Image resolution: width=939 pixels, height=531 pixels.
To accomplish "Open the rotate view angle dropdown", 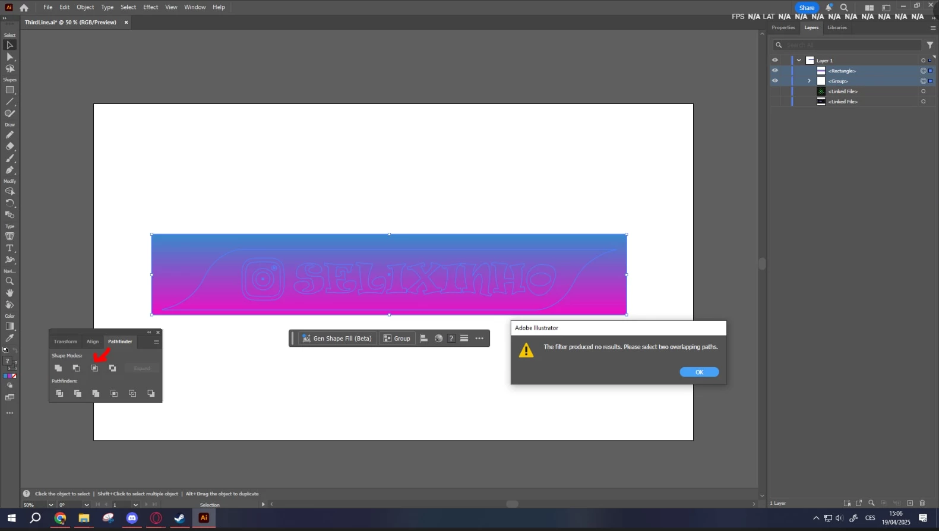I will (x=86, y=505).
